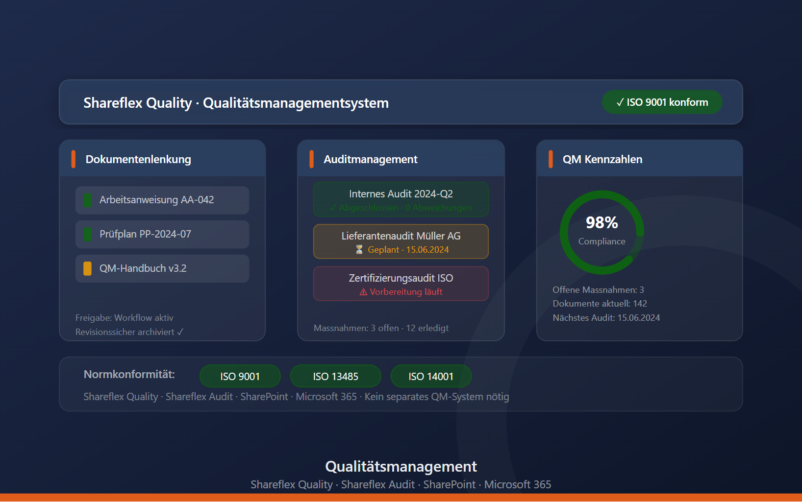Click the bottom subtitle ending 'Microsoft 365'
The height and width of the screenshot is (502, 802).
pyautogui.click(x=401, y=485)
